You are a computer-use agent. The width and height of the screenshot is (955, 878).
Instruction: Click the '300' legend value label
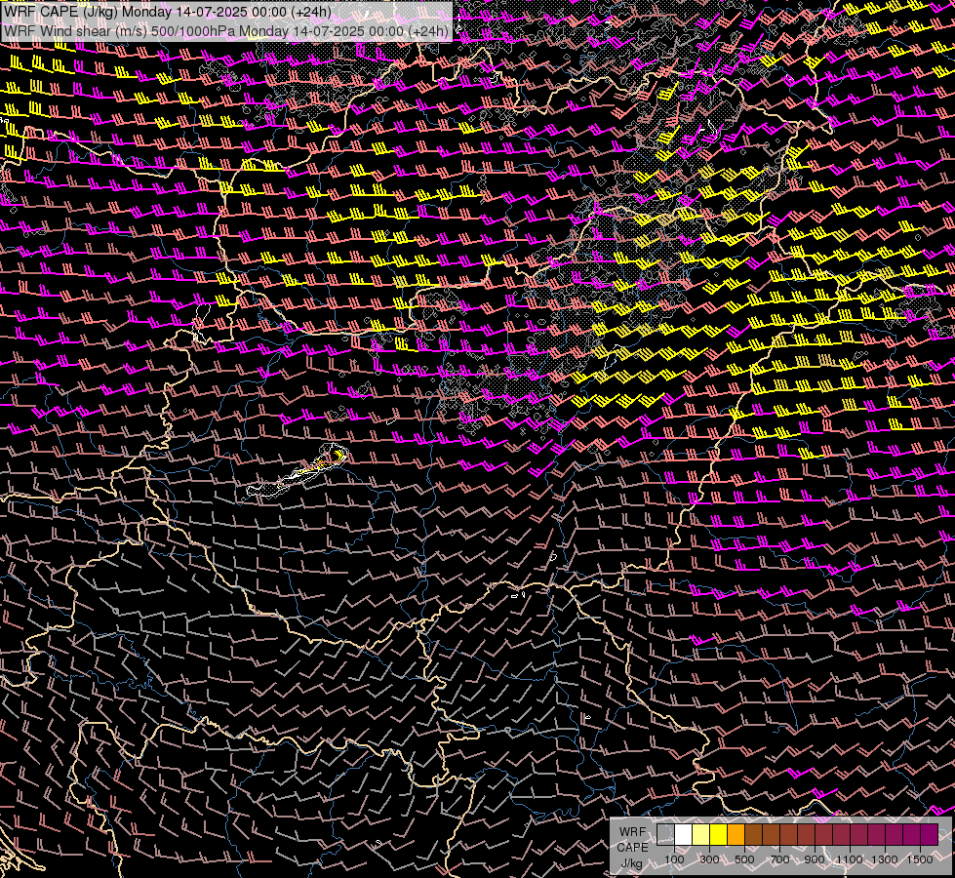pos(709,859)
